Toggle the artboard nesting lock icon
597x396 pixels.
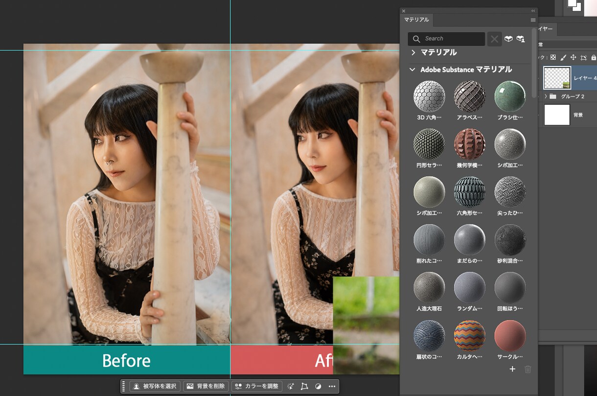click(x=583, y=57)
